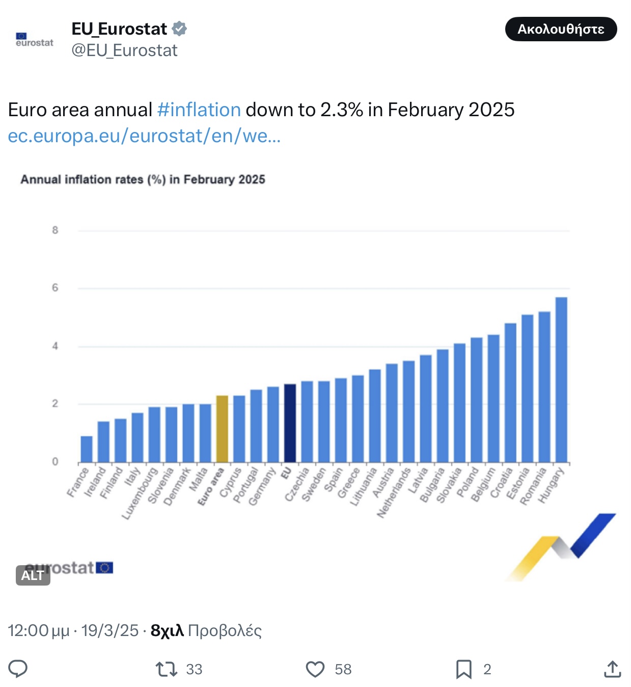This screenshot has height=687, width=631.
Task: Bookmark this post using the bookmark icon
Action: tap(463, 669)
